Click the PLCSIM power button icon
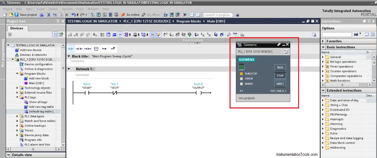The width and height of the screenshot is (377, 158). [x=242, y=67]
